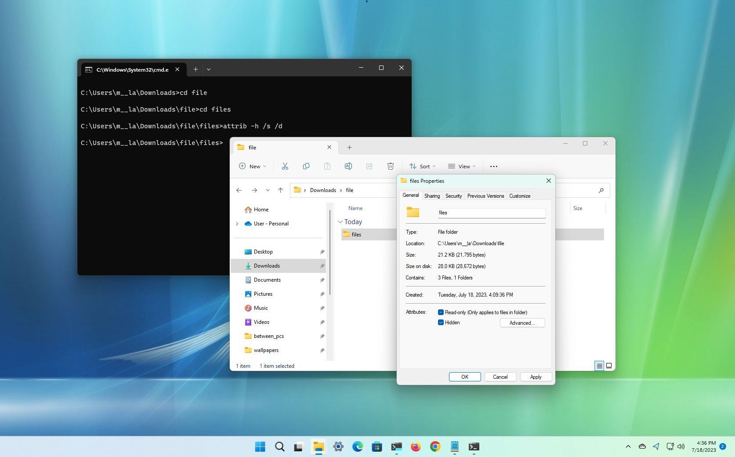Click the refresh arrow in command prompt tab bar
The height and width of the screenshot is (457, 735).
[208, 69]
